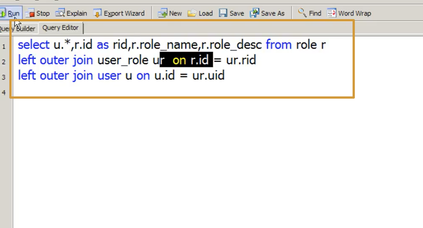Click 'ur.uid' at end of line 3
This screenshot has height=228, width=423.
(x=208, y=76)
